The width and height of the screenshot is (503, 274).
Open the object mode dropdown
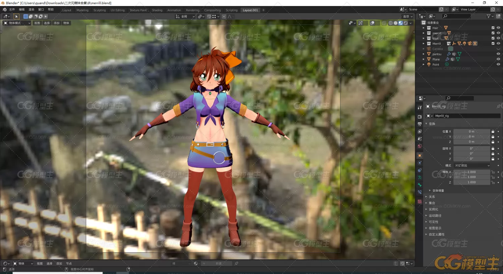17,23
